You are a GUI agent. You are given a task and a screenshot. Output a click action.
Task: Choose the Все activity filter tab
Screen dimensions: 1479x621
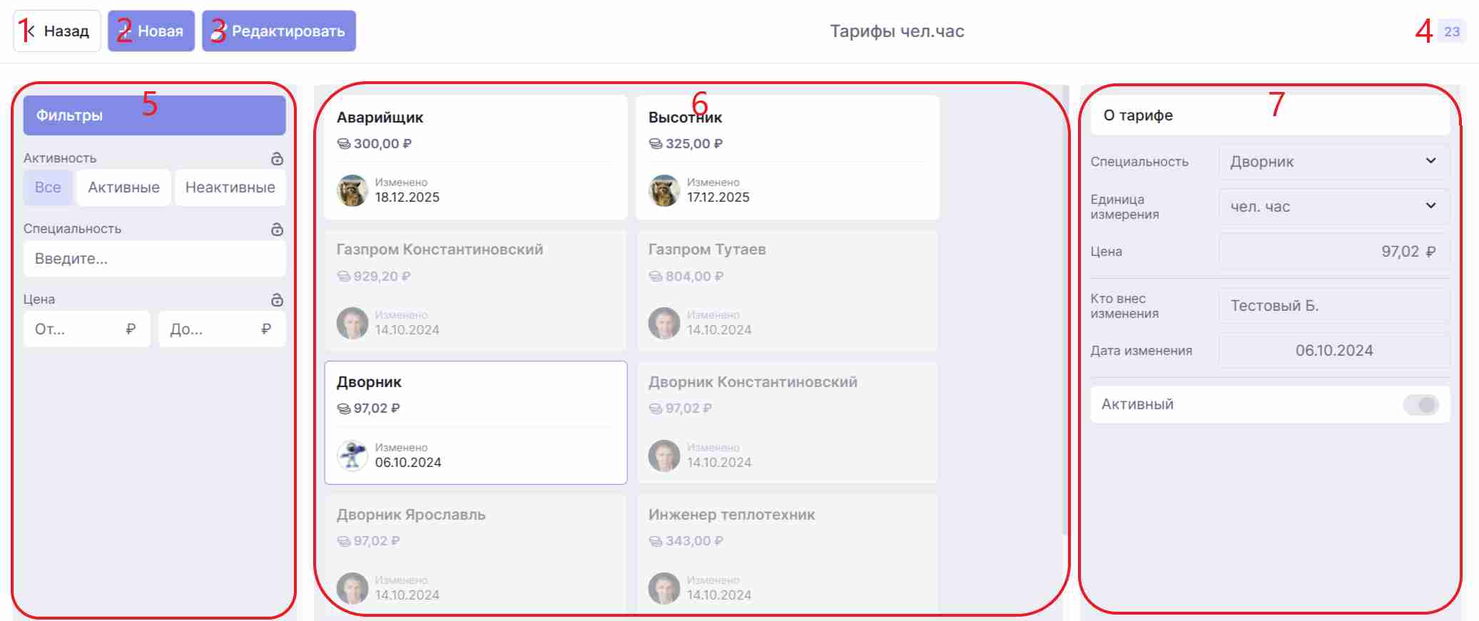point(48,188)
